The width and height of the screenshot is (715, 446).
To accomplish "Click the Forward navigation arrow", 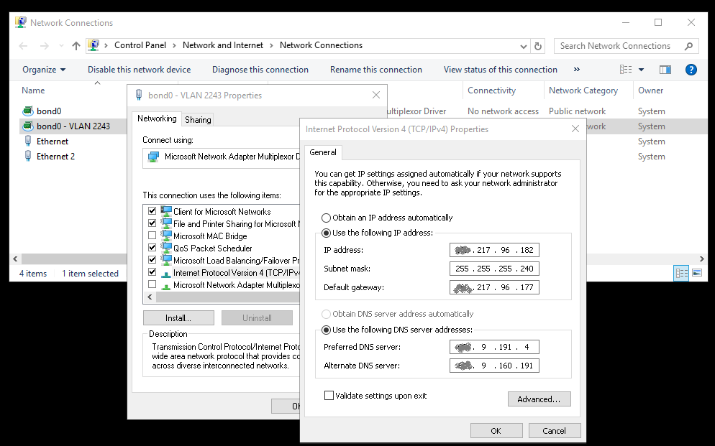I will (44, 45).
